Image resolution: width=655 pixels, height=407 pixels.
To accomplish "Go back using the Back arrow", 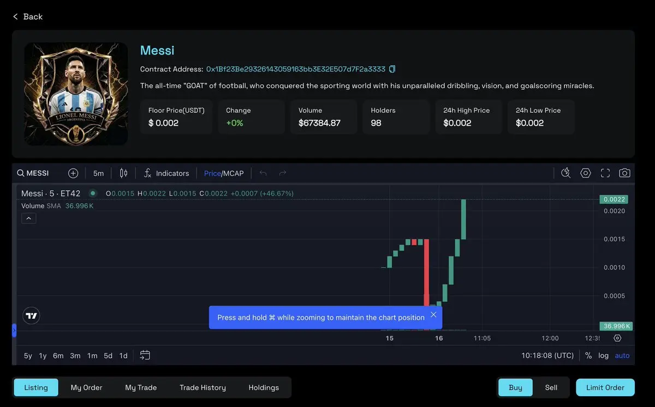I will tap(27, 17).
